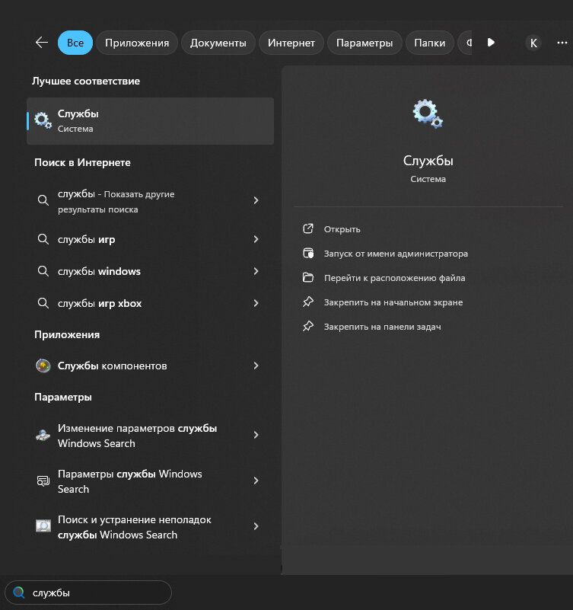Click the search box containing службы
Image resolution: width=573 pixels, height=610 pixels.
coord(88,592)
